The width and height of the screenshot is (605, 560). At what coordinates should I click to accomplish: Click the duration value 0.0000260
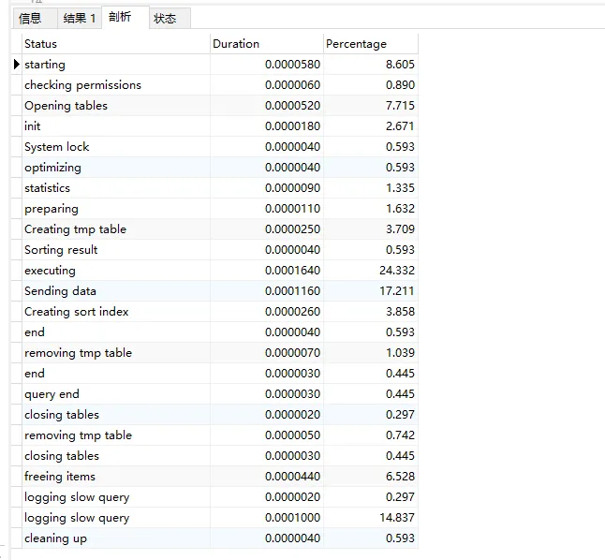point(292,312)
